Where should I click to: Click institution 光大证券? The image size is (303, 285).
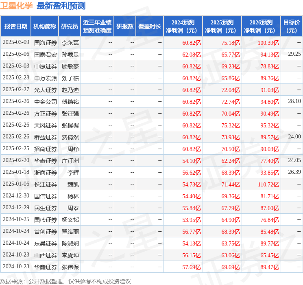click(x=46, y=90)
